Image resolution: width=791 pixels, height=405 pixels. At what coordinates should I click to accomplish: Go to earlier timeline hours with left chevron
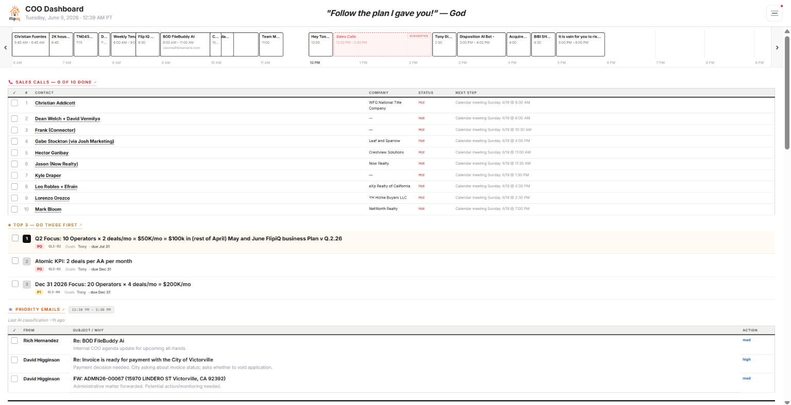tap(6, 48)
